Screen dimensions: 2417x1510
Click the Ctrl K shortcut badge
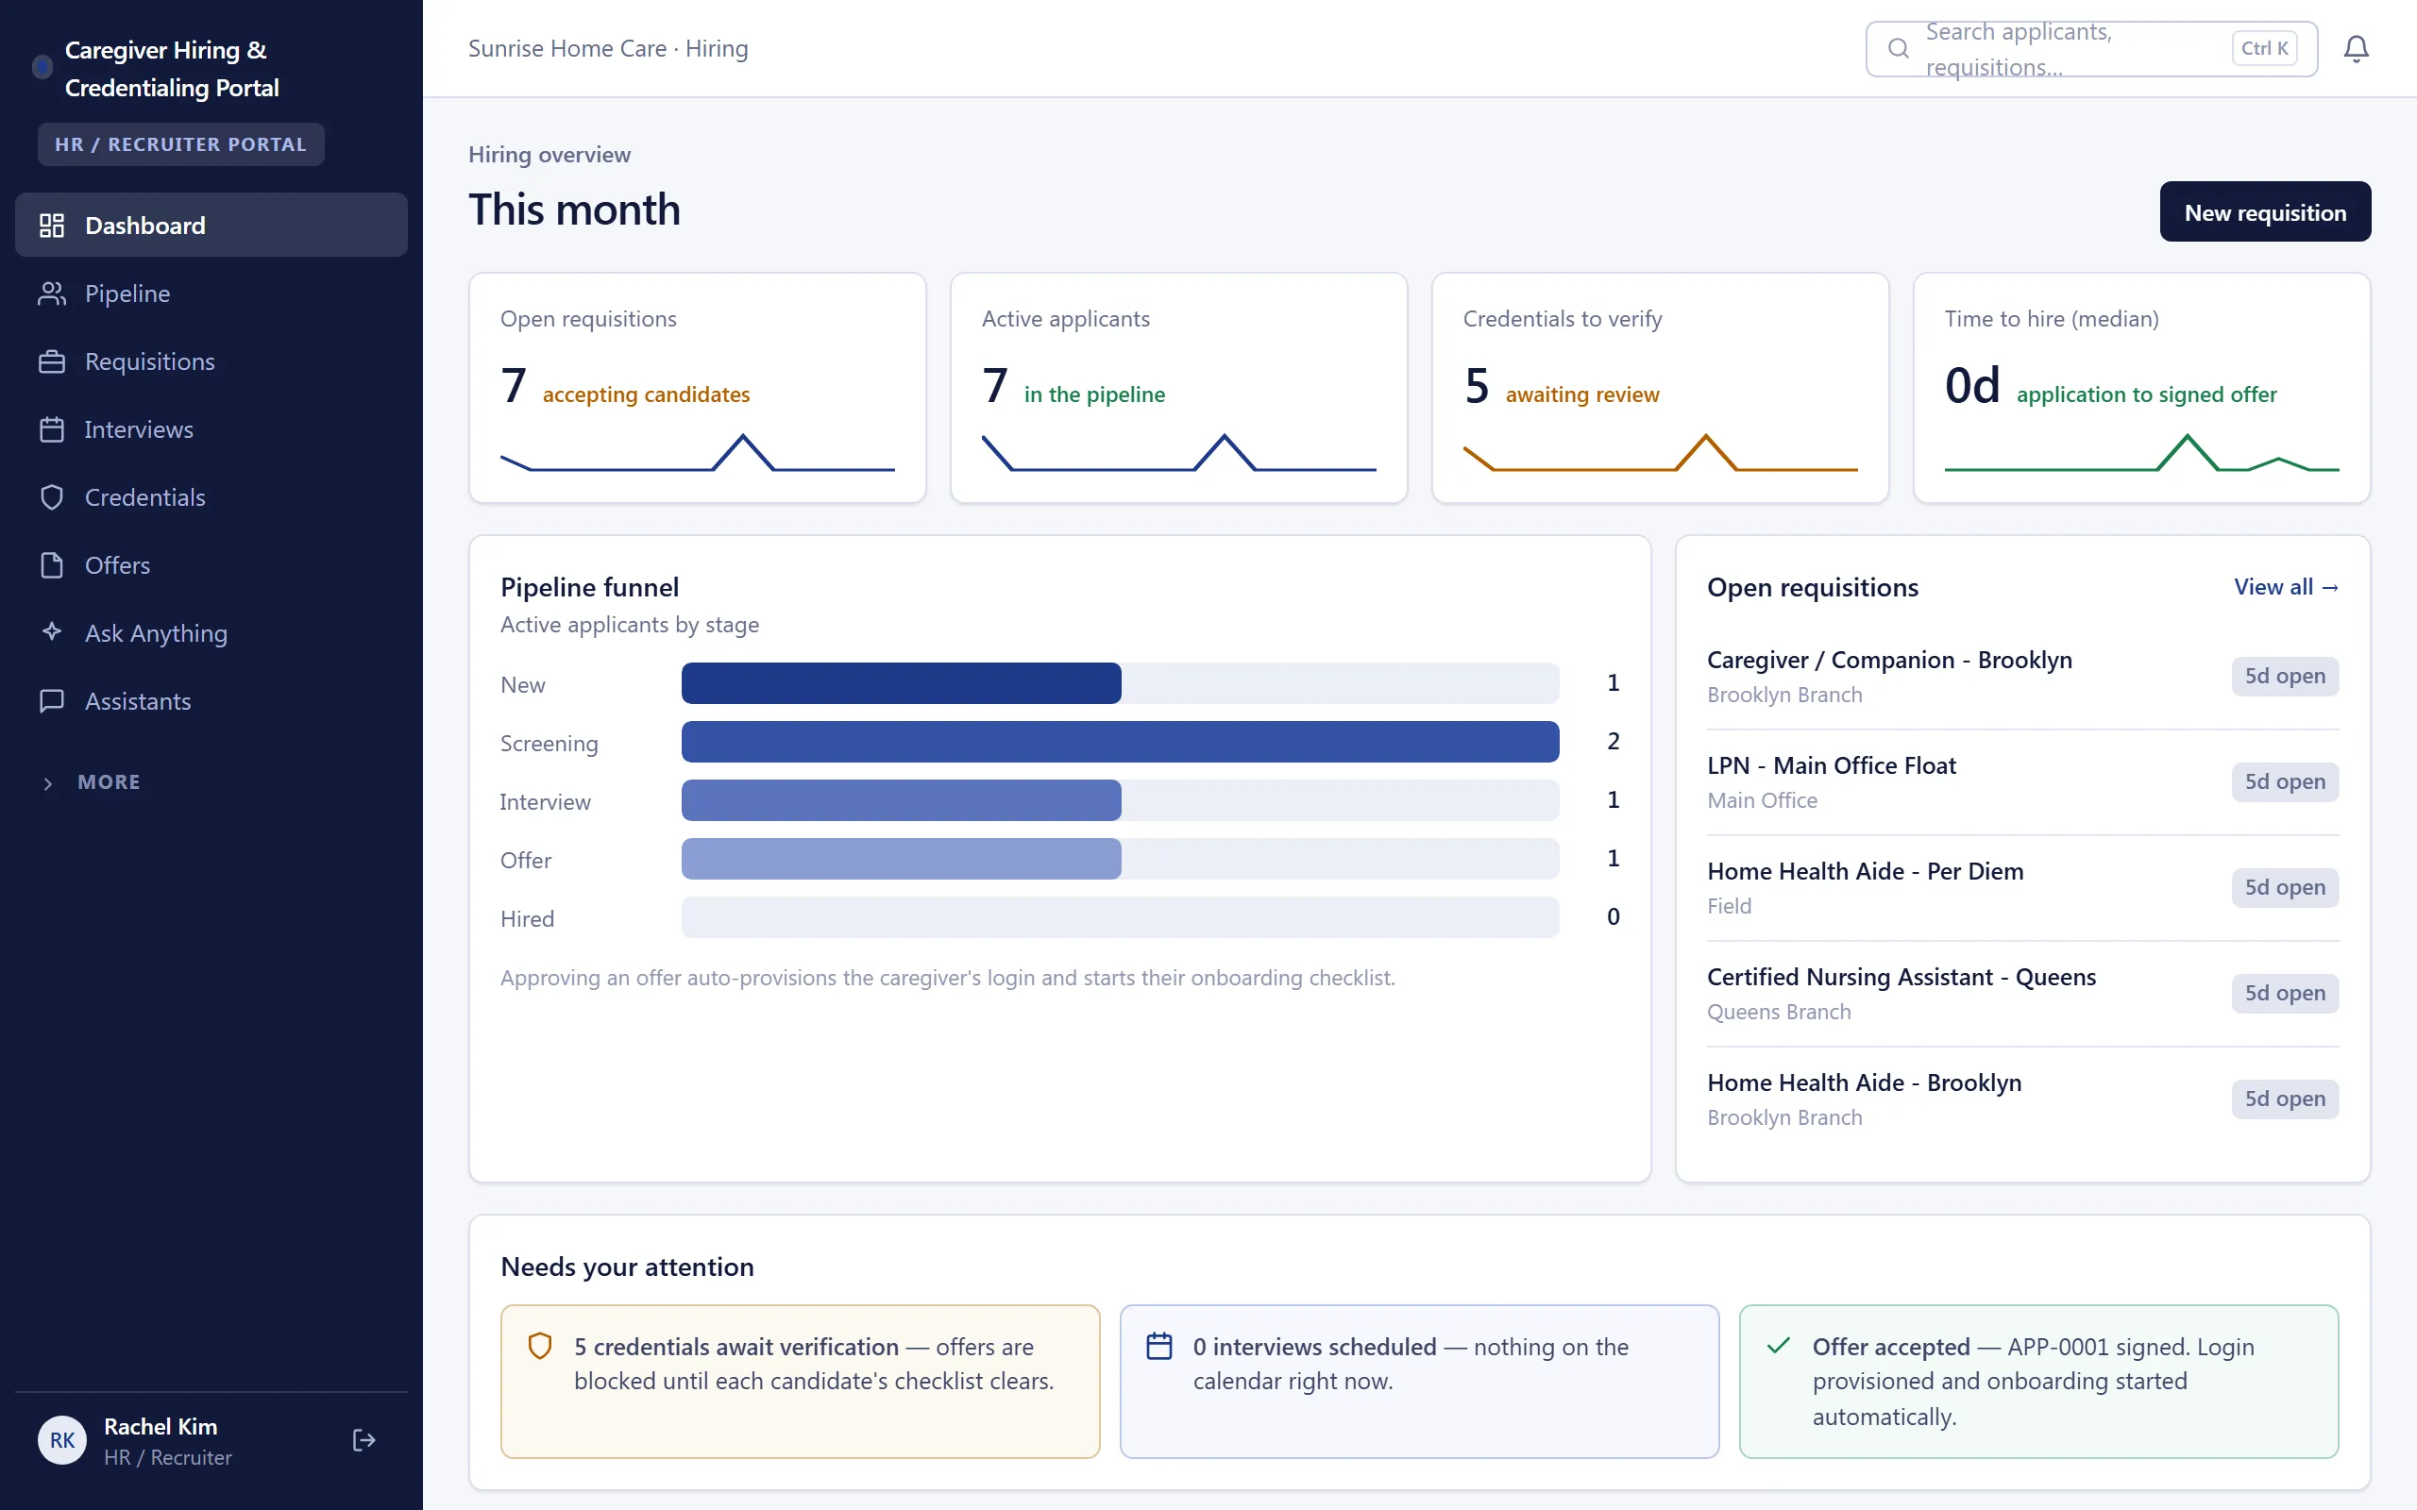coord(2264,48)
